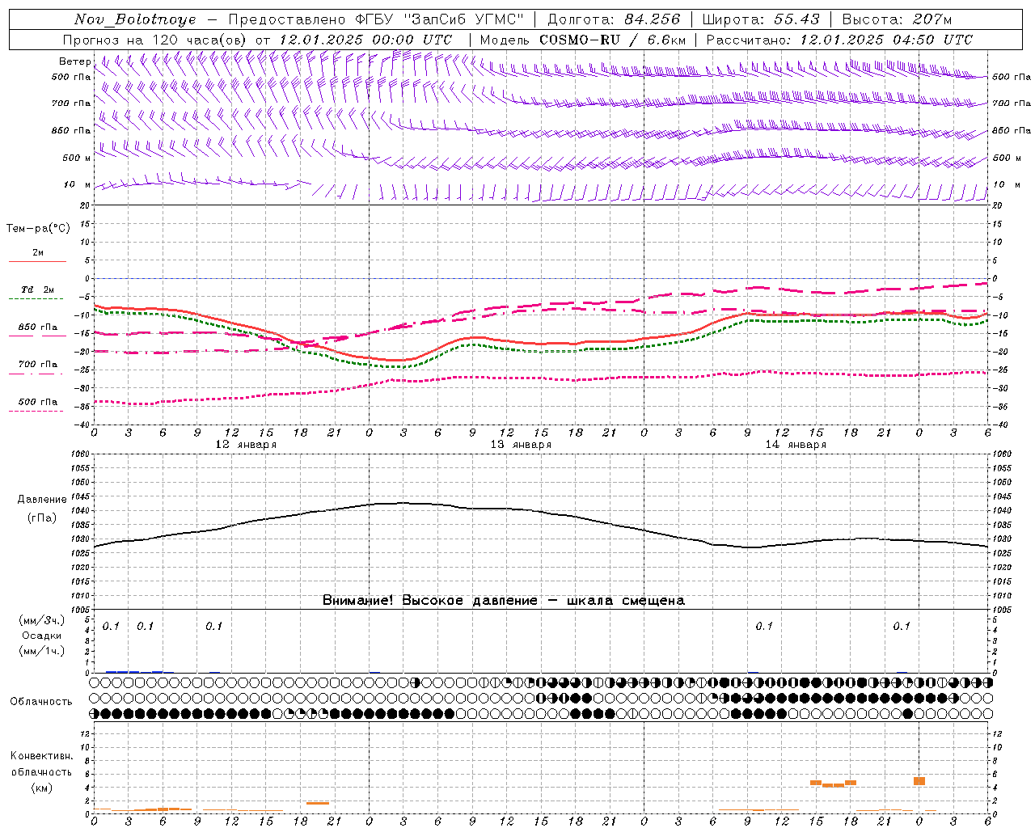
Task: Click the 'Тем-ра(°C)' temperature panel label
Action: [x=38, y=229]
